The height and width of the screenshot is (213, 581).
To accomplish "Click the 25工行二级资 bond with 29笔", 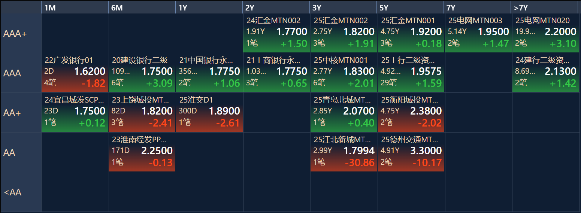I will pyautogui.click(x=411, y=73).
